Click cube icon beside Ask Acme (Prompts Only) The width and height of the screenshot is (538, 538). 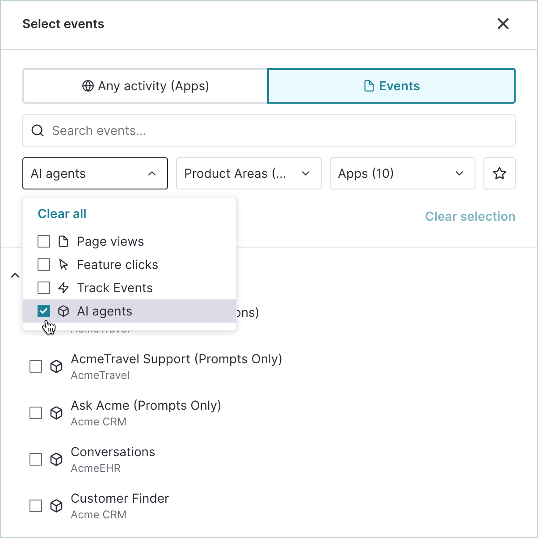pos(56,413)
